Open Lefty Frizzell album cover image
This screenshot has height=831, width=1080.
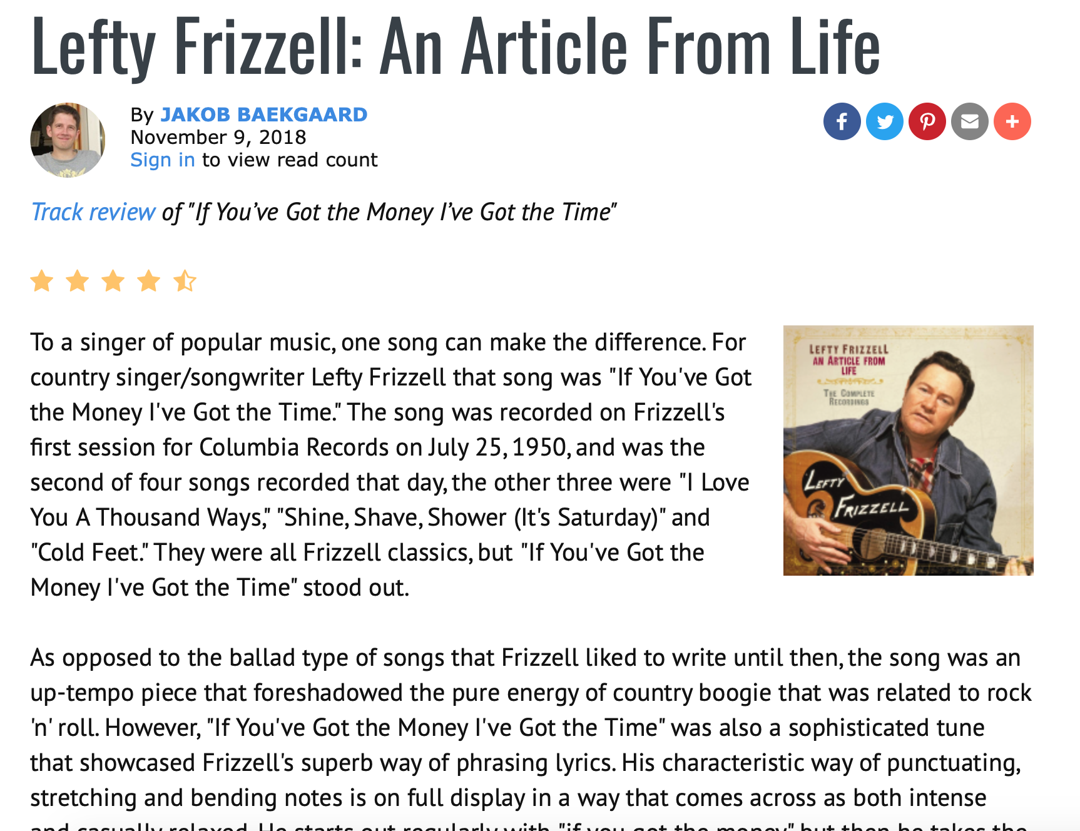[x=909, y=451]
